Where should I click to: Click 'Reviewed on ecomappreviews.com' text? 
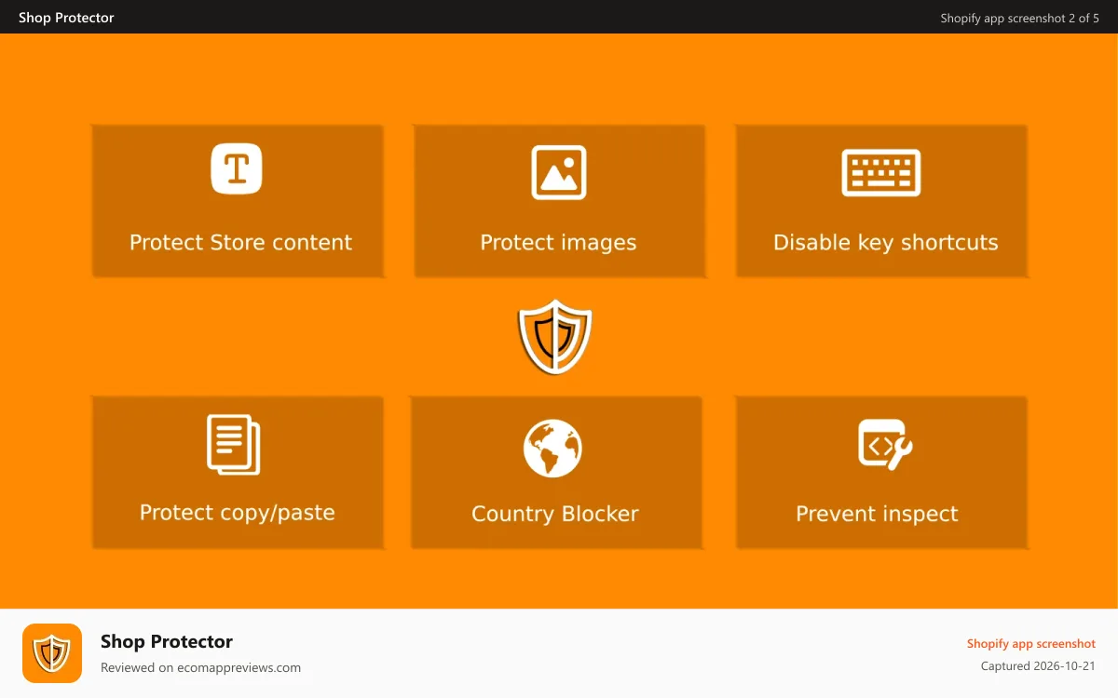[200, 667]
